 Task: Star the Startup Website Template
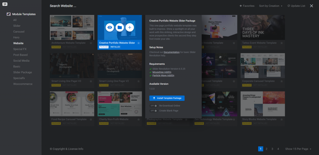[x=234, y=43]
